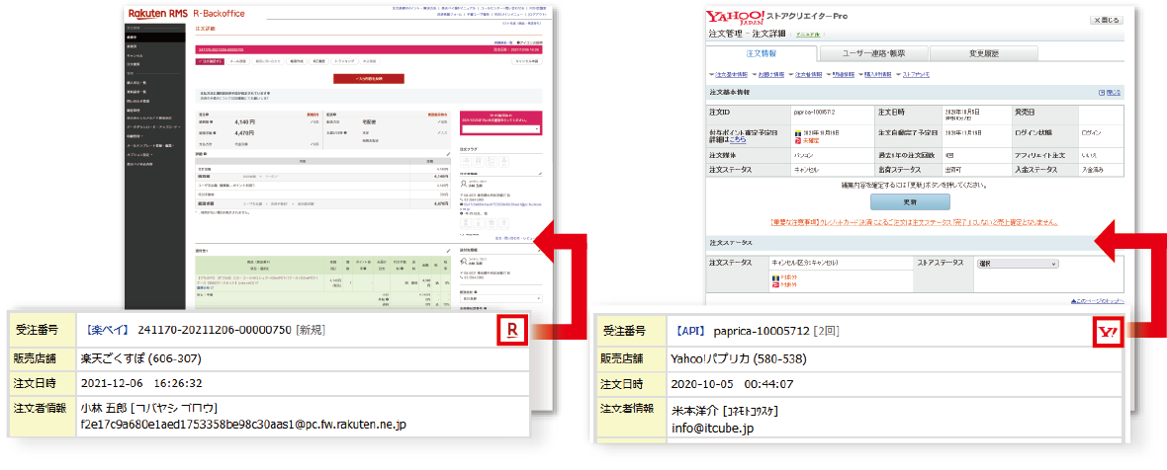Select メール送信 tab in Rakuten order detail

[x=238, y=61]
